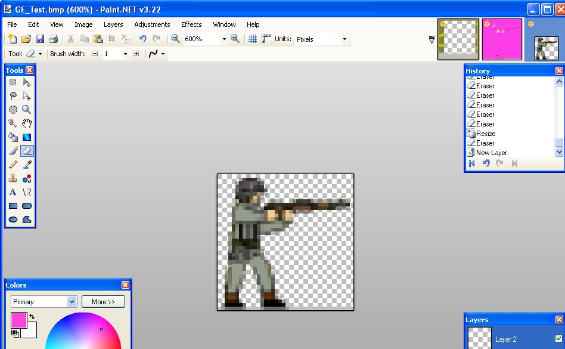Open the Tool chooser dropdown arrow
The width and height of the screenshot is (565, 349).
click(40, 54)
